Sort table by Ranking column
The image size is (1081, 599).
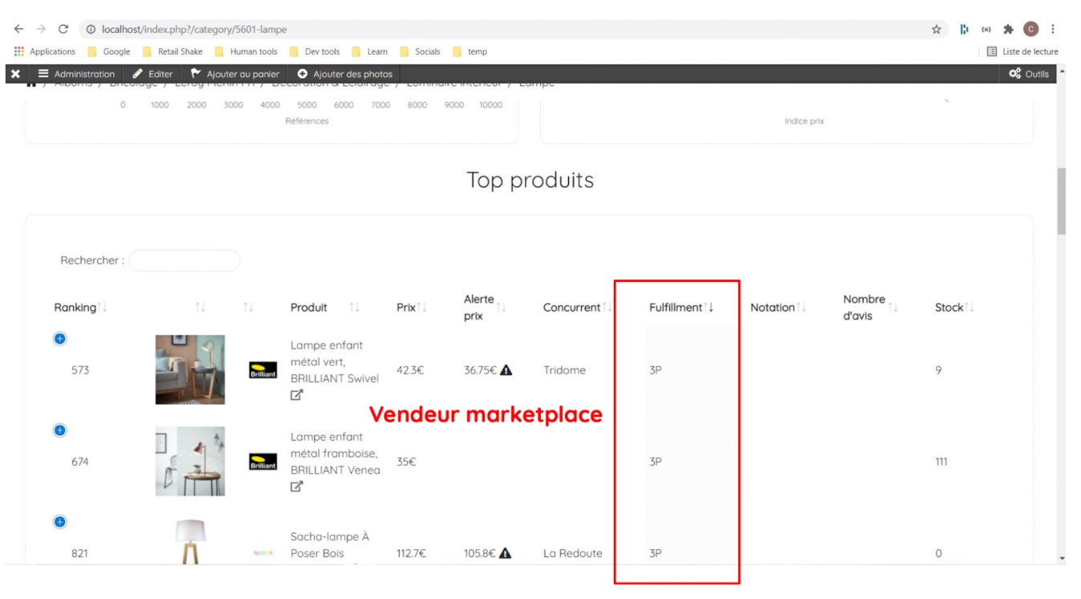point(81,308)
